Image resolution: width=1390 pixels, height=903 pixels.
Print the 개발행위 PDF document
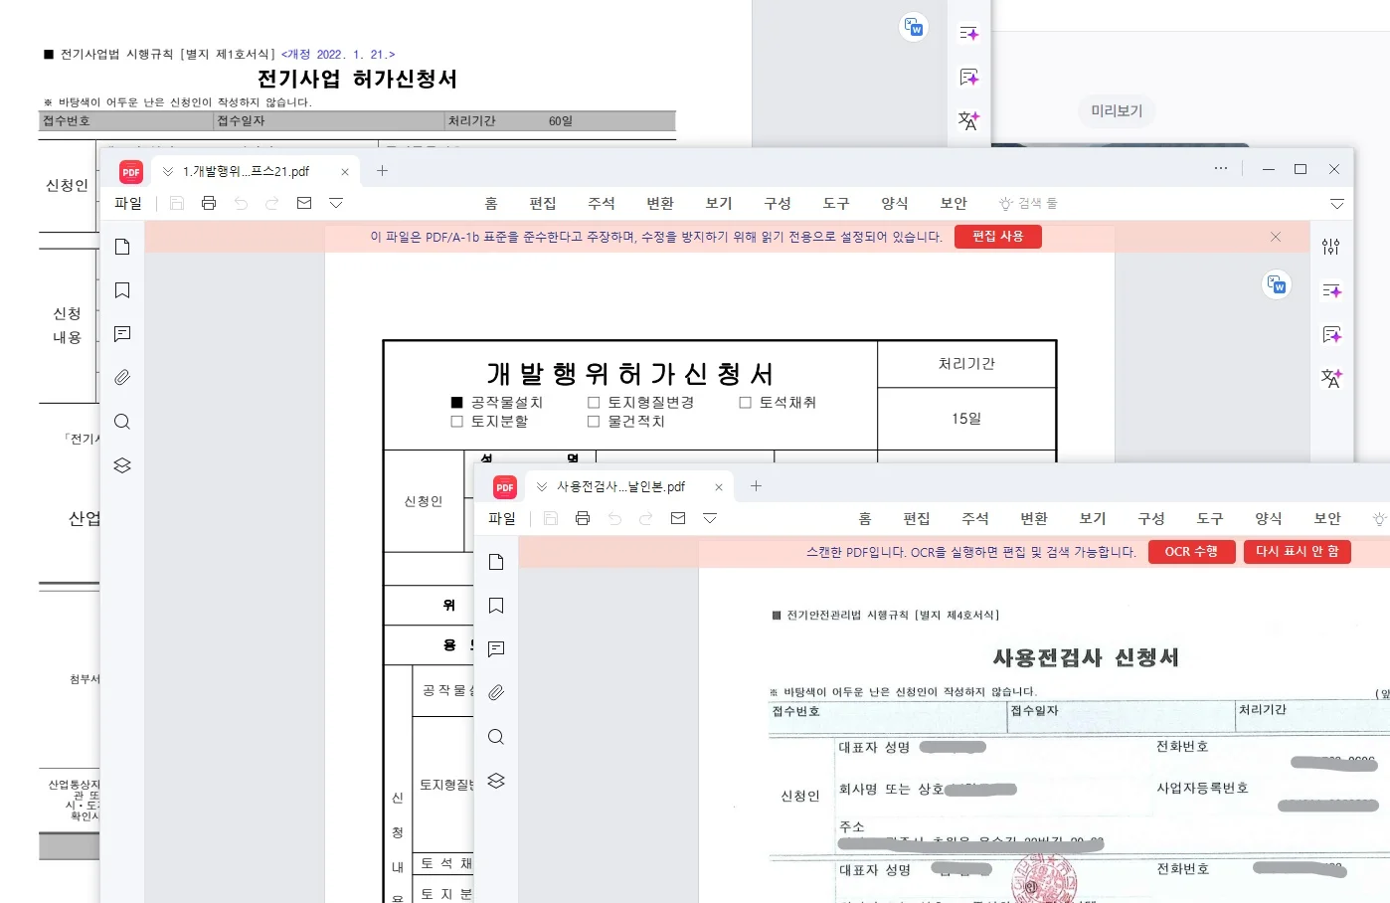[x=209, y=203]
